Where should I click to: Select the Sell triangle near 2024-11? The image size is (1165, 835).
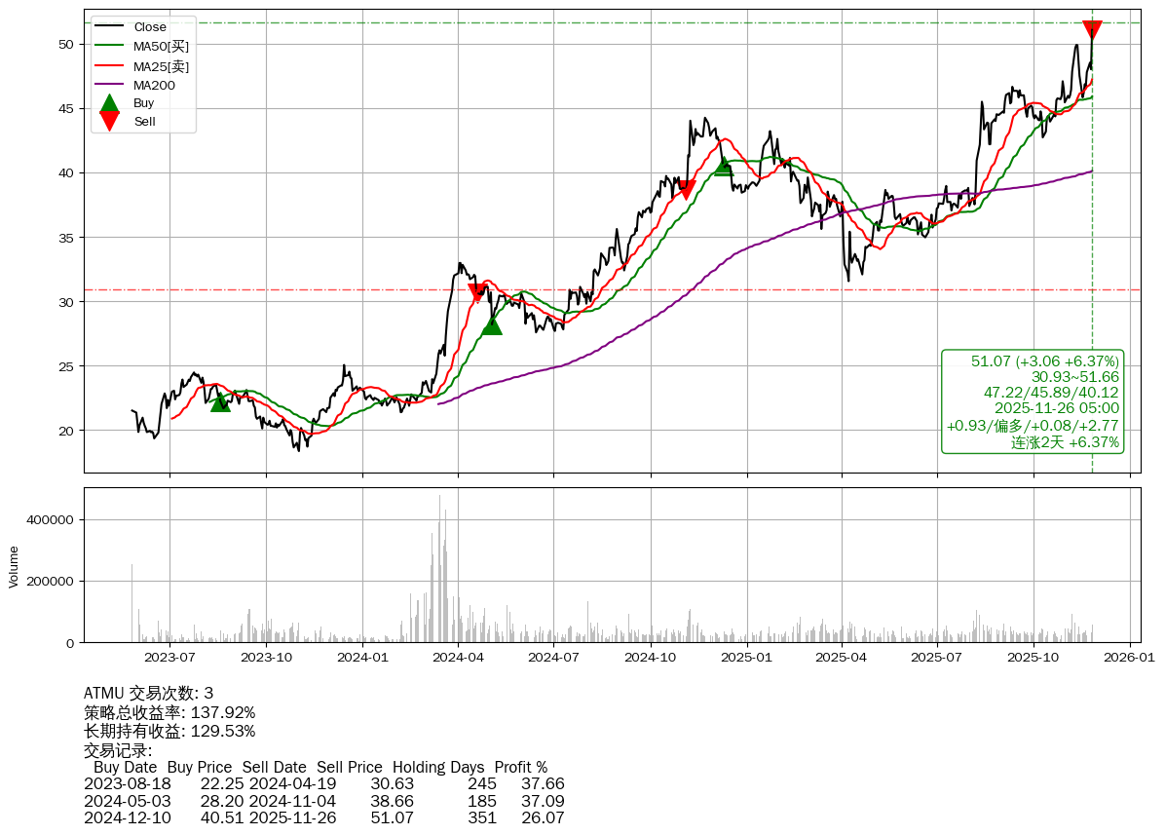686,190
